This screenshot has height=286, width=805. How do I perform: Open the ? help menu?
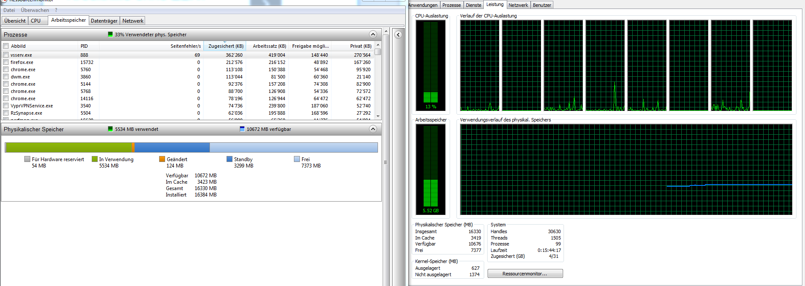point(56,10)
